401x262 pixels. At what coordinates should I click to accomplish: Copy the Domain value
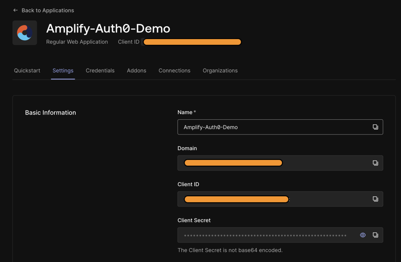click(376, 163)
